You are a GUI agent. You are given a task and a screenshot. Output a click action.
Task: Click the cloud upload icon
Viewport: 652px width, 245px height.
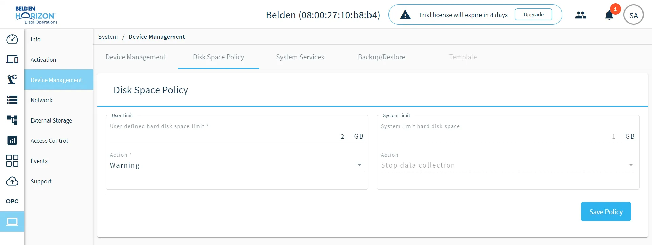point(12,181)
